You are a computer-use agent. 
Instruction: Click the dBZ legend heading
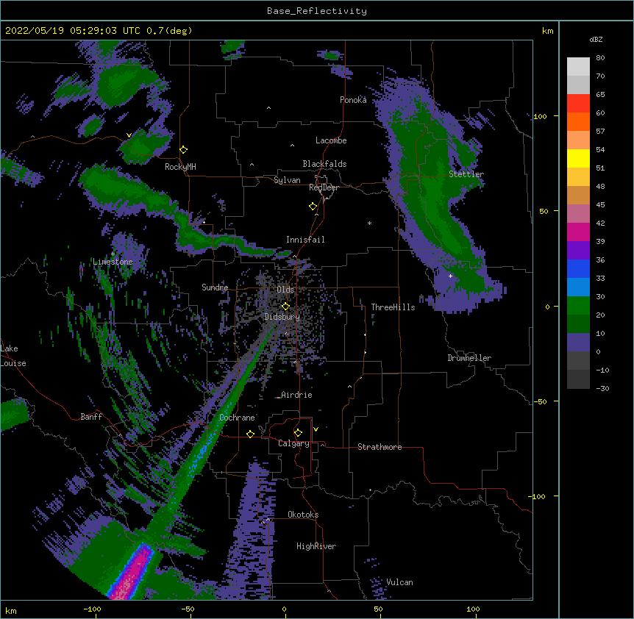pyautogui.click(x=596, y=39)
